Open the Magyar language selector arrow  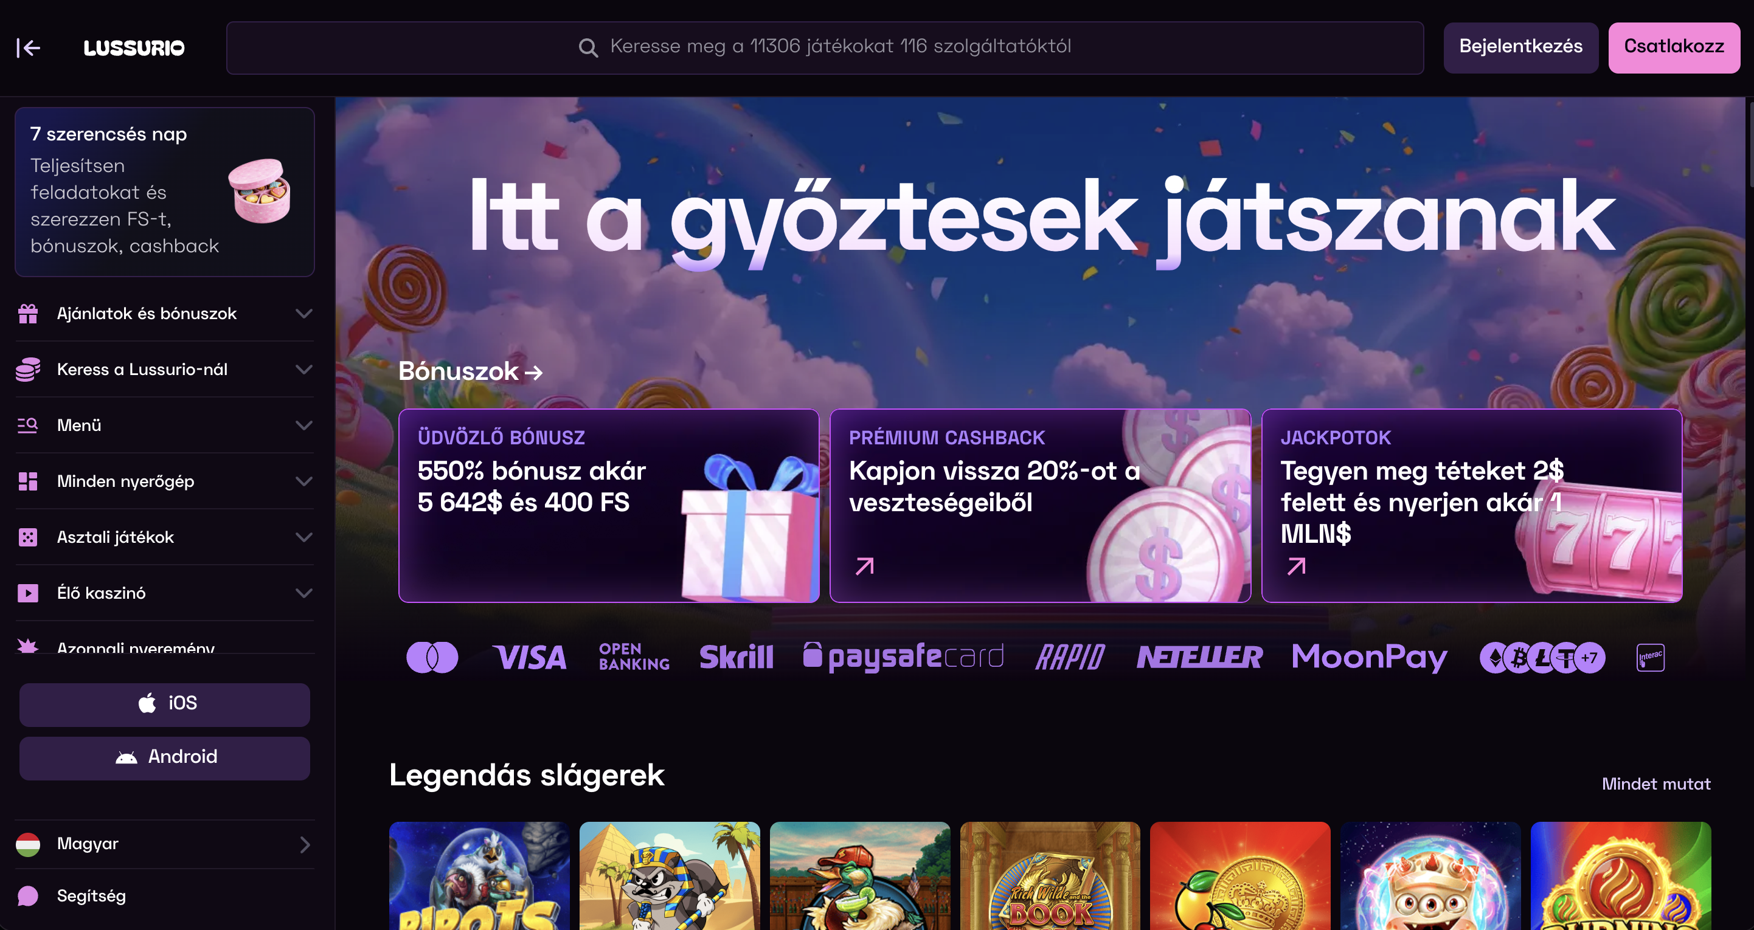[304, 844]
